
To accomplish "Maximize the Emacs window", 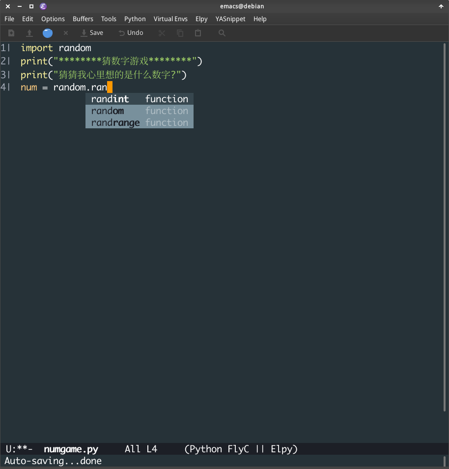I will click(31, 6).
